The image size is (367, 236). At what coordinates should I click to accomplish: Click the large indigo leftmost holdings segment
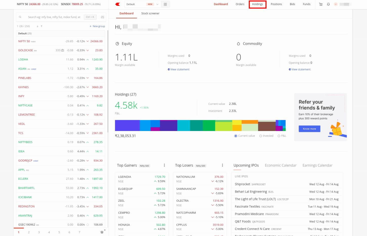coord(127,125)
